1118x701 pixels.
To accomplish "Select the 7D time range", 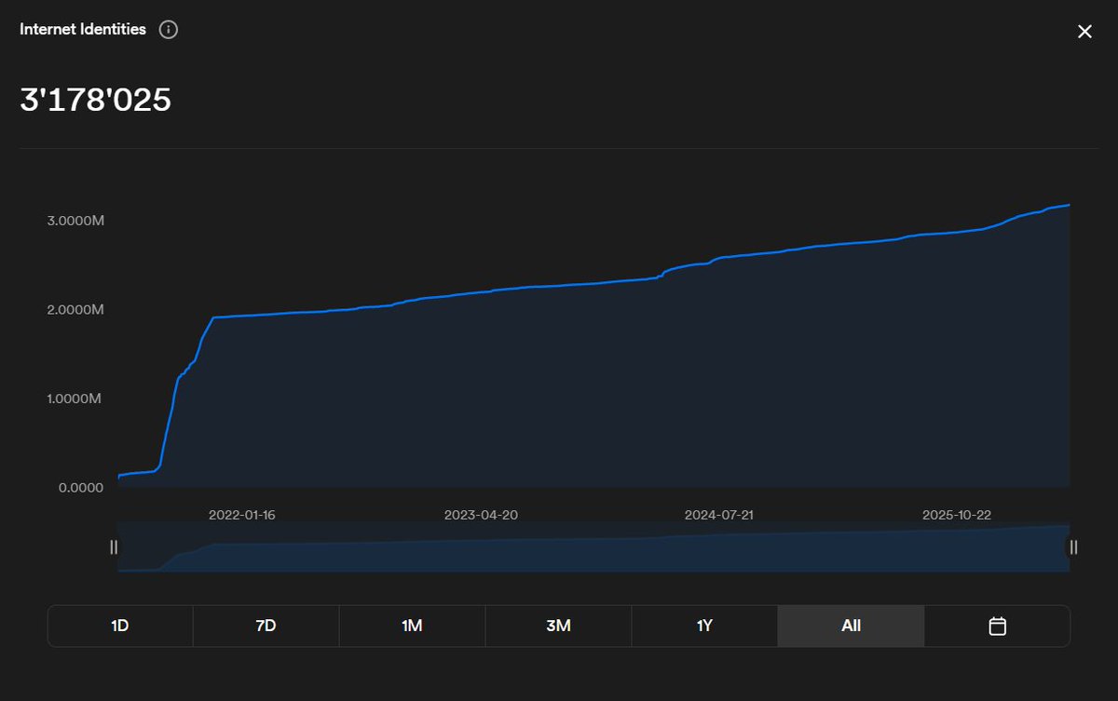I will pos(266,626).
